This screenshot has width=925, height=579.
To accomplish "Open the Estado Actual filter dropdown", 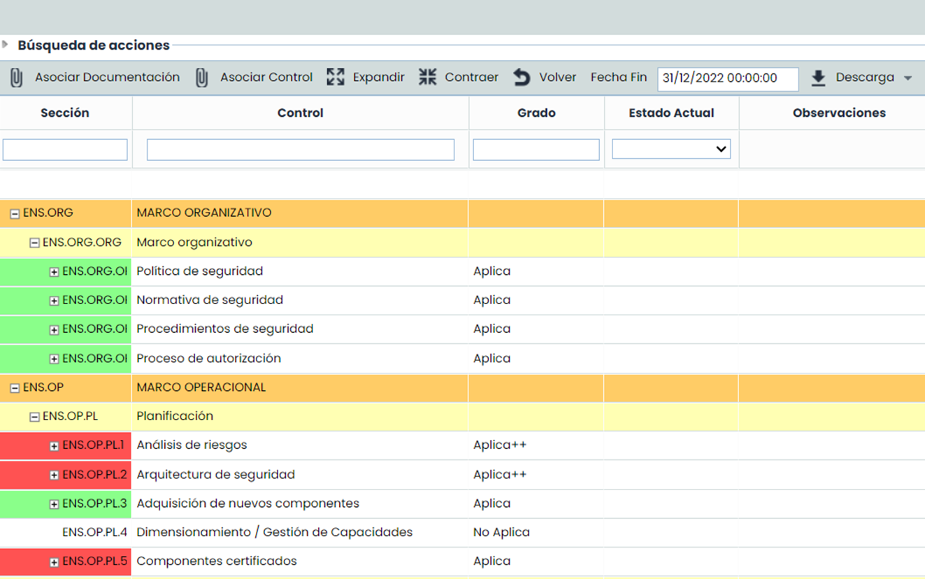I will pos(671,149).
